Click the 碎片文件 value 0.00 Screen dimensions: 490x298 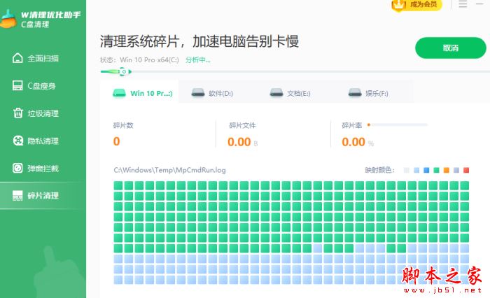coord(239,142)
